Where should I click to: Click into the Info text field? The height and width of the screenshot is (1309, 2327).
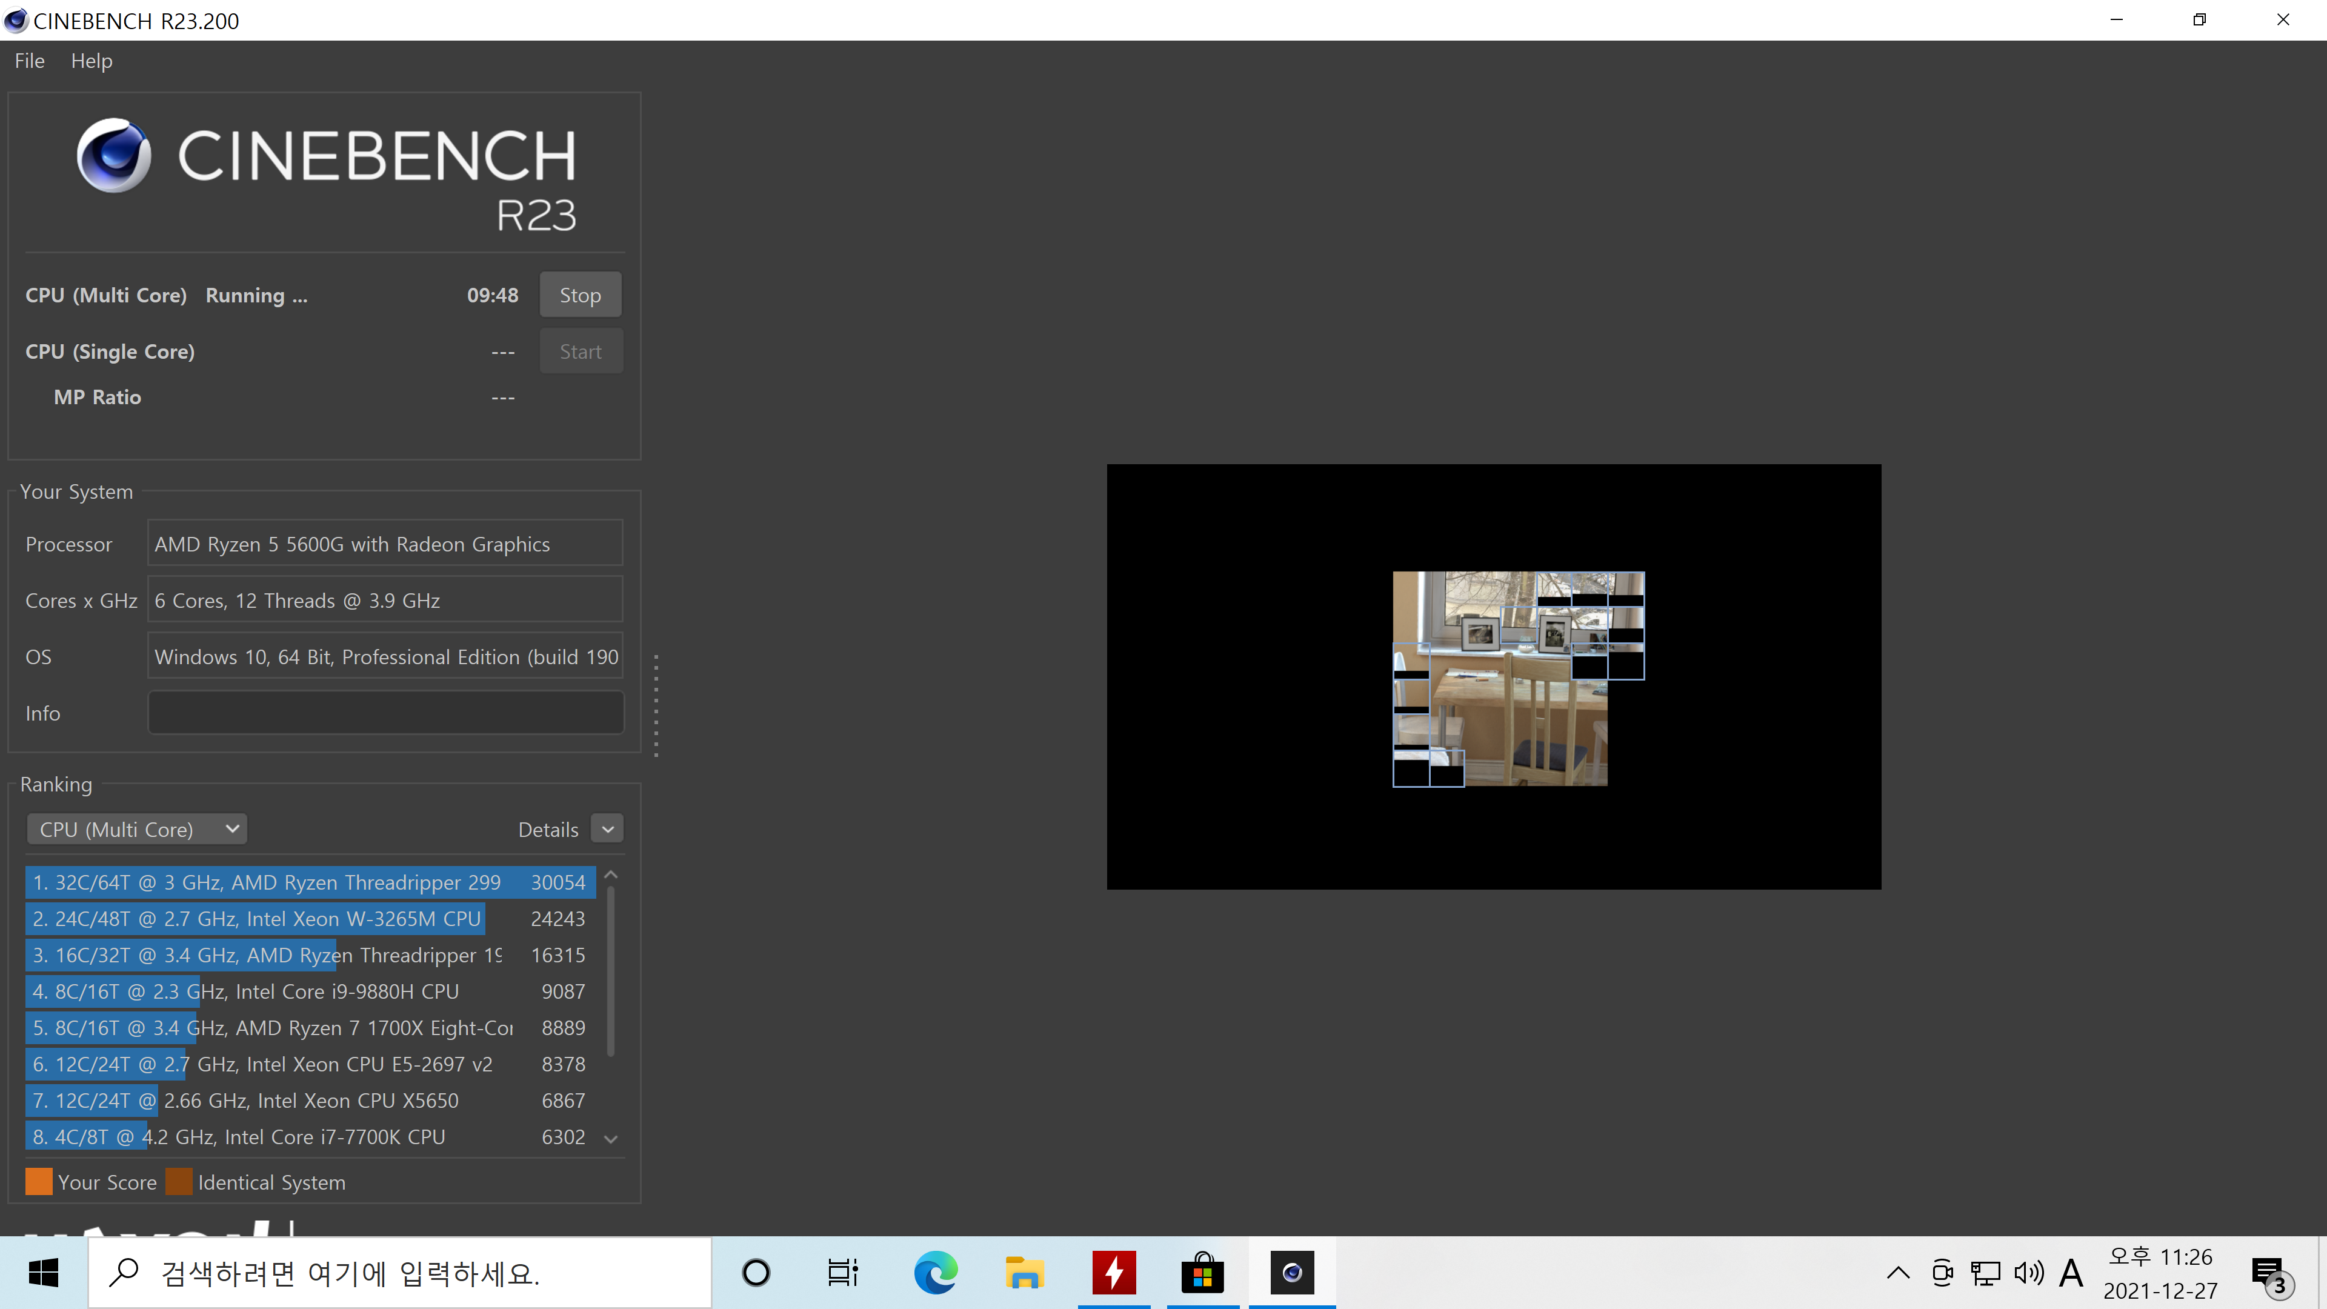click(386, 713)
